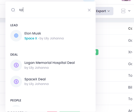Open the SpaceX Deal result

click(x=35, y=79)
